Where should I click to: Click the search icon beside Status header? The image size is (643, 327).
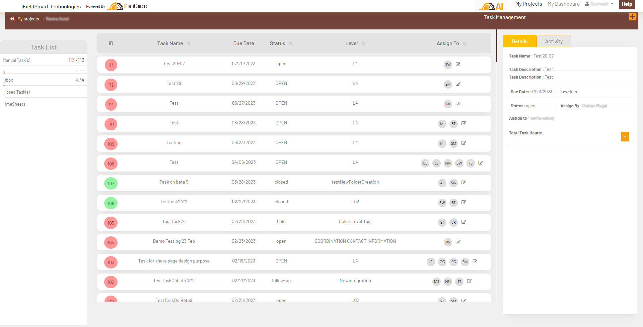(x=291, y=44)
